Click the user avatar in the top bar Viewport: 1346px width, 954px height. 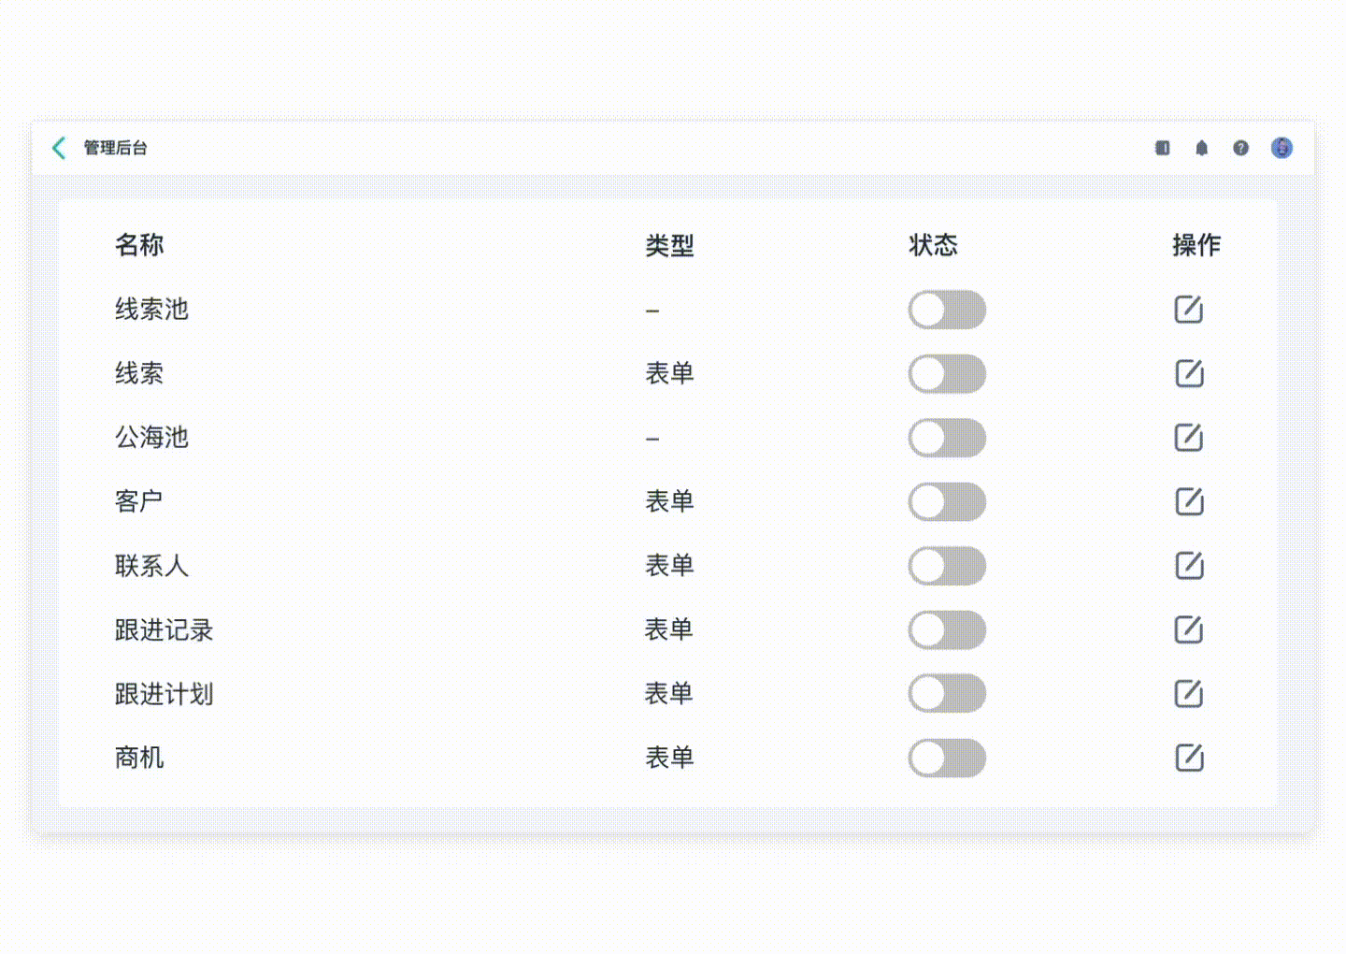pos(1281,148)
